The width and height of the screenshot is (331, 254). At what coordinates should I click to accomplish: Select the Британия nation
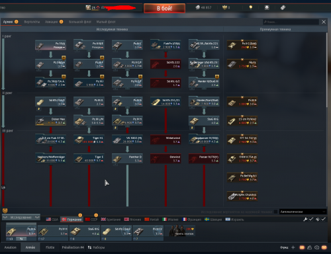pos(111,220)
